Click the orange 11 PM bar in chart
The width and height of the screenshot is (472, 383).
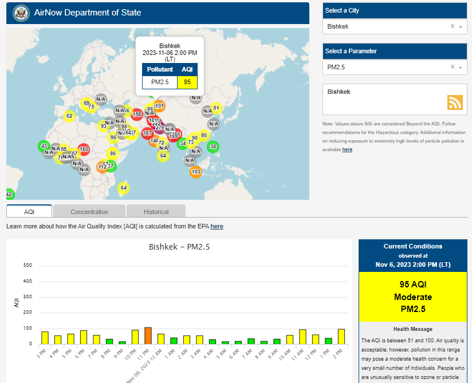tap(148, 335)
